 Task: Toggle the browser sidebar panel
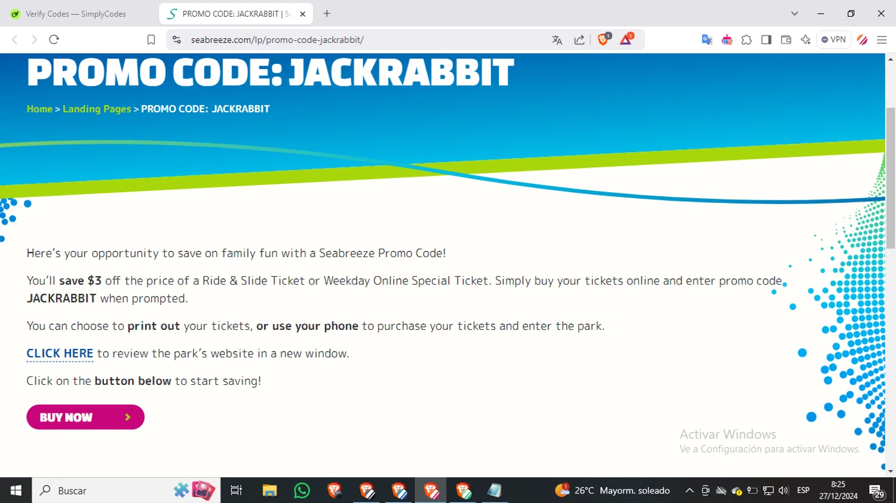pos(766,40)
